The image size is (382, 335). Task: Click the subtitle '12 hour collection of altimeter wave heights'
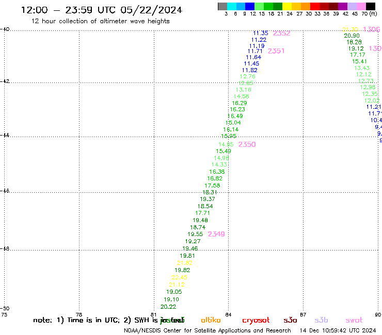tap(100, 21)
